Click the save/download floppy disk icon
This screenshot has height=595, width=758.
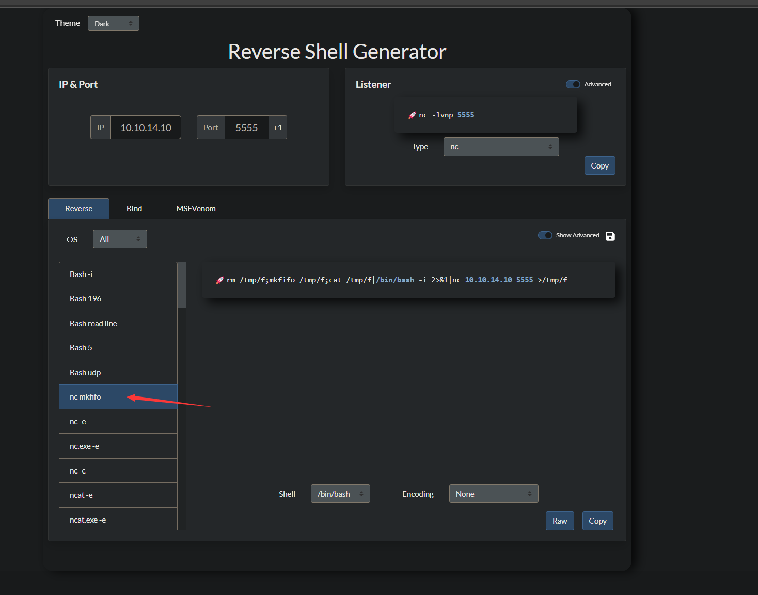point(610,236)
